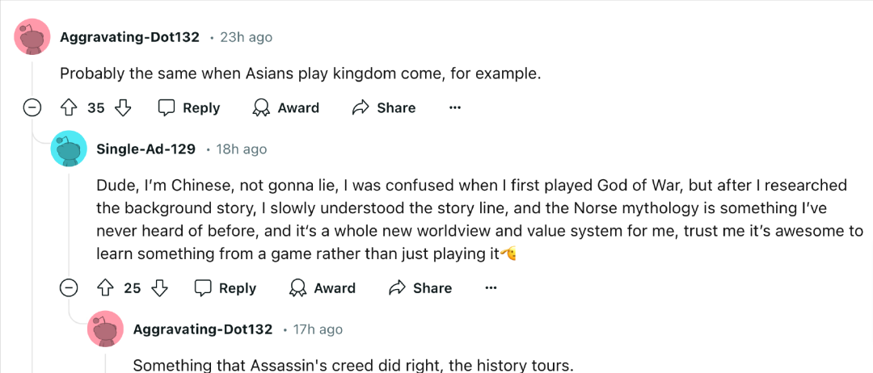Share the Kingdom Come comment
Image resolution: width=873 pixels, height=373 pixels.
pos(384,108)
